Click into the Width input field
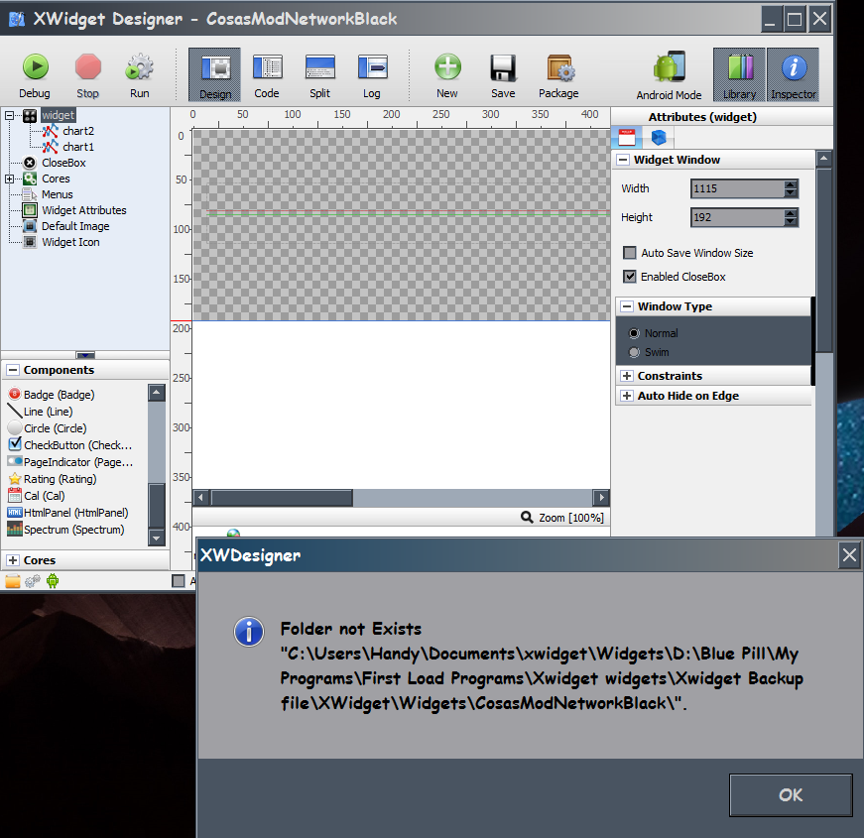864x838 pixels. [737, 189]
